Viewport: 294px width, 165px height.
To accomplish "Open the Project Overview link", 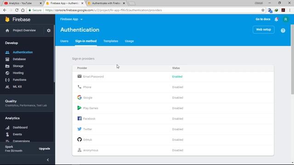I will point(24,31).
